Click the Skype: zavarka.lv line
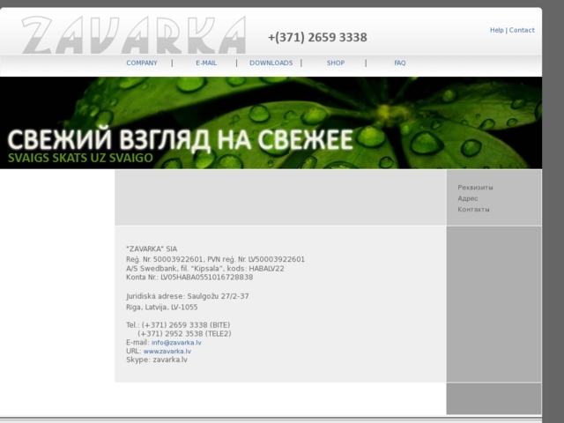 click(x=157, y=360)
